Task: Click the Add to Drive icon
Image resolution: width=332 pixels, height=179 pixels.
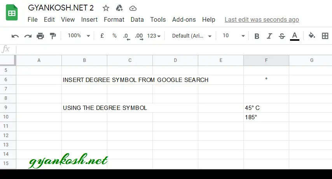Action: tap(119, 8)
